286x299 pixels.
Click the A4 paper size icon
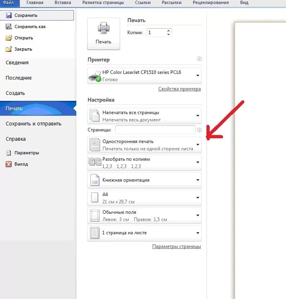[x=95, y=197]
